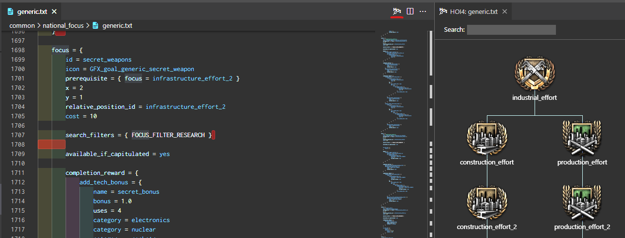Click 'FOCUS_FILTER_RESEARCH' in search_filters
The height and width of the screenshot is (238, 625).
[168, 135]
